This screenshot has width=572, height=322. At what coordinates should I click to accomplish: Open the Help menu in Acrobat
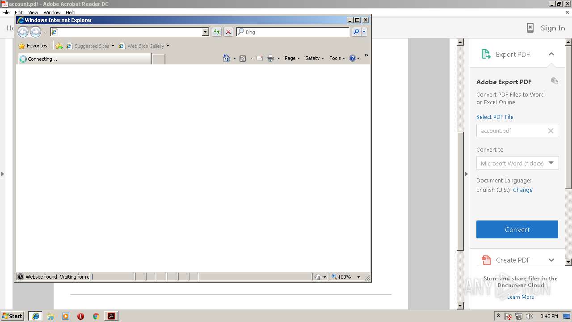[x=70, y=13]
